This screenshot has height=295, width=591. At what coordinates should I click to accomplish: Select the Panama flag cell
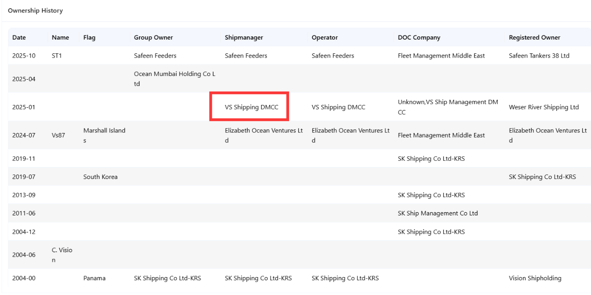[x=94, y=278]
